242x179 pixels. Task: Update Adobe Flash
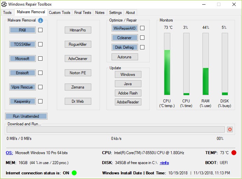click(x=128, y=93)
